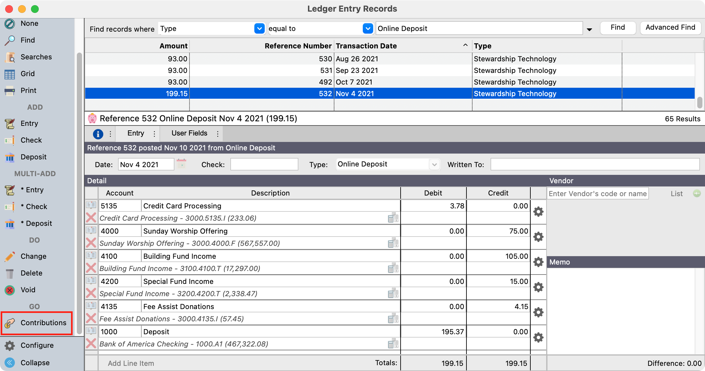Image resolution: width=705 pixels, height=371 pixels.
Task: Select the Entry tab
Action: pyautogui.click(x=136, y=134)
